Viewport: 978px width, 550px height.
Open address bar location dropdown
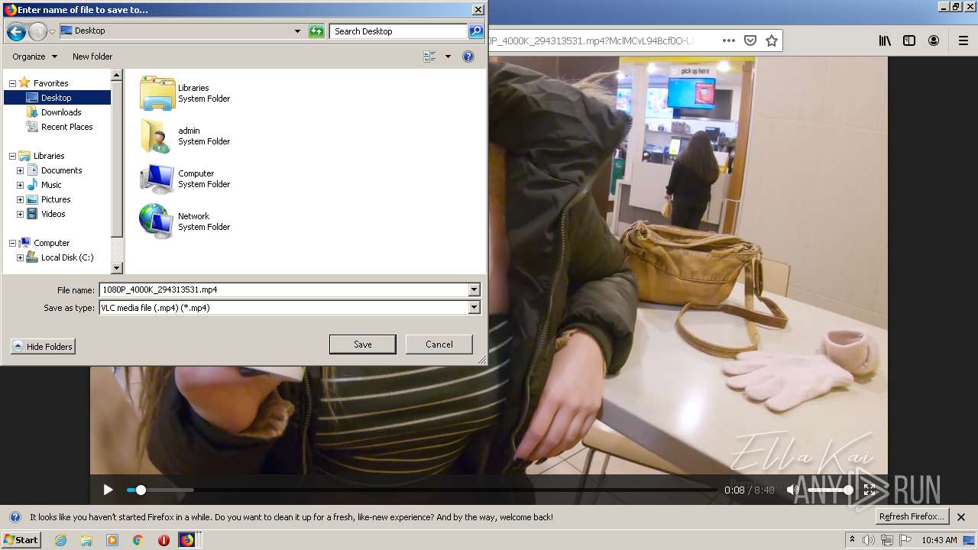297,31
